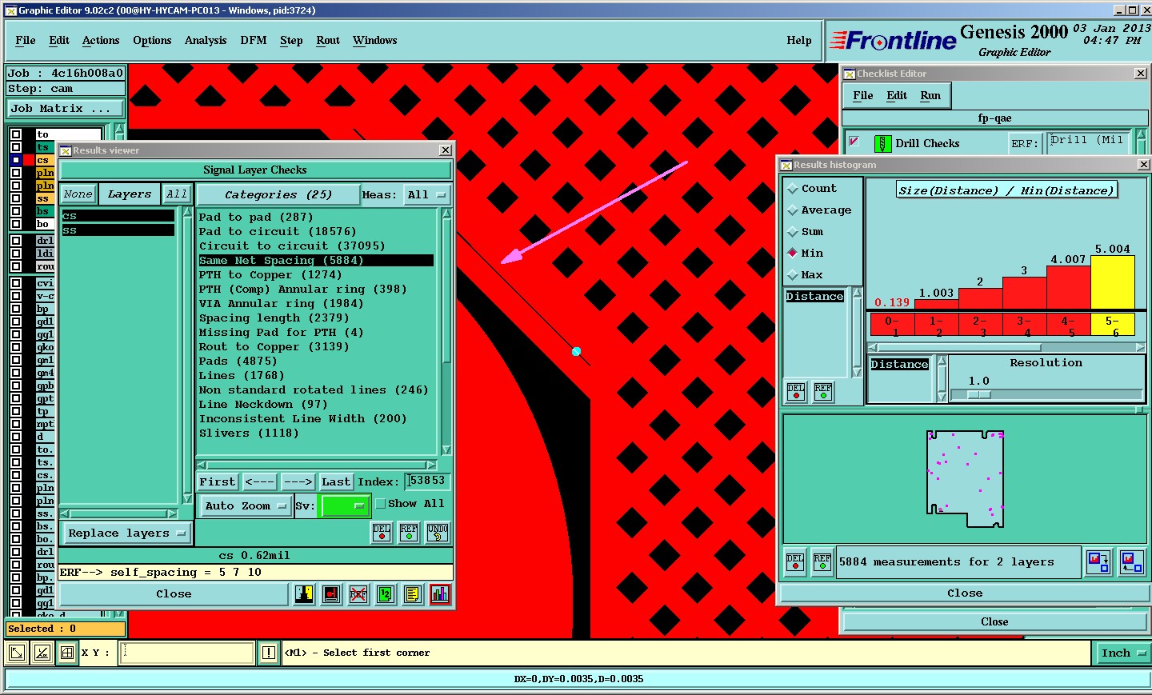Toggle visibility checkbox for layer 'to'

[x=16, y=134]
